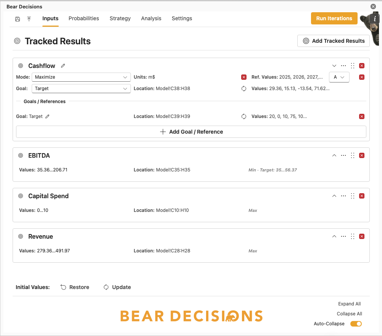The width and height of the screenshot is (382, 336).
Task: Expand the EBITDA card chevron
Action: click(334, 155)
